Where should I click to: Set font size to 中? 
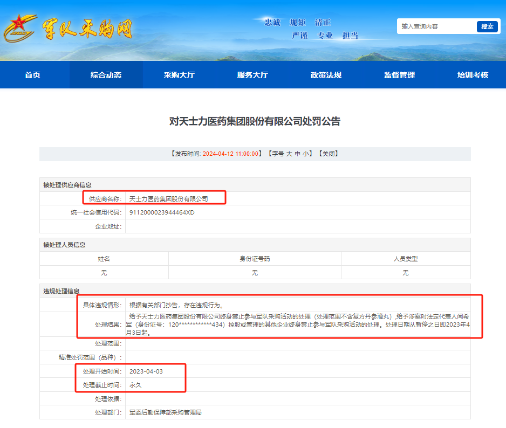coord(298,154)
